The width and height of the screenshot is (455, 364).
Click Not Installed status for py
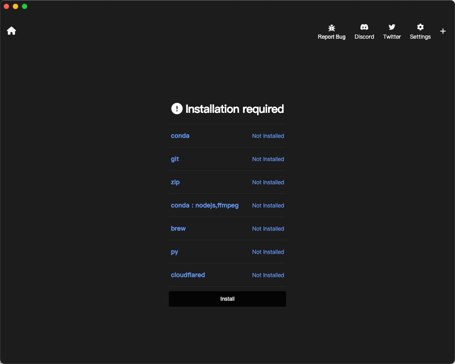(x=268, y=252)
